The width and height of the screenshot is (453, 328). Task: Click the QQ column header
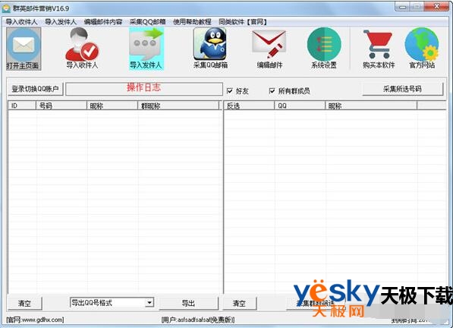(300, 106)
